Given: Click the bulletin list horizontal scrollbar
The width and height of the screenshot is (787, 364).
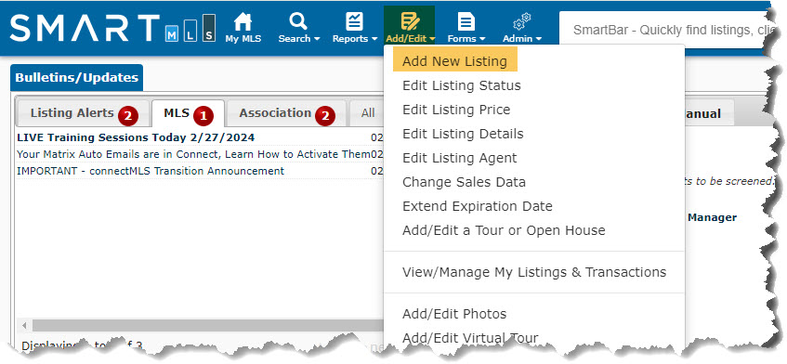Looking at the screenshot, I should click(207, 326).
